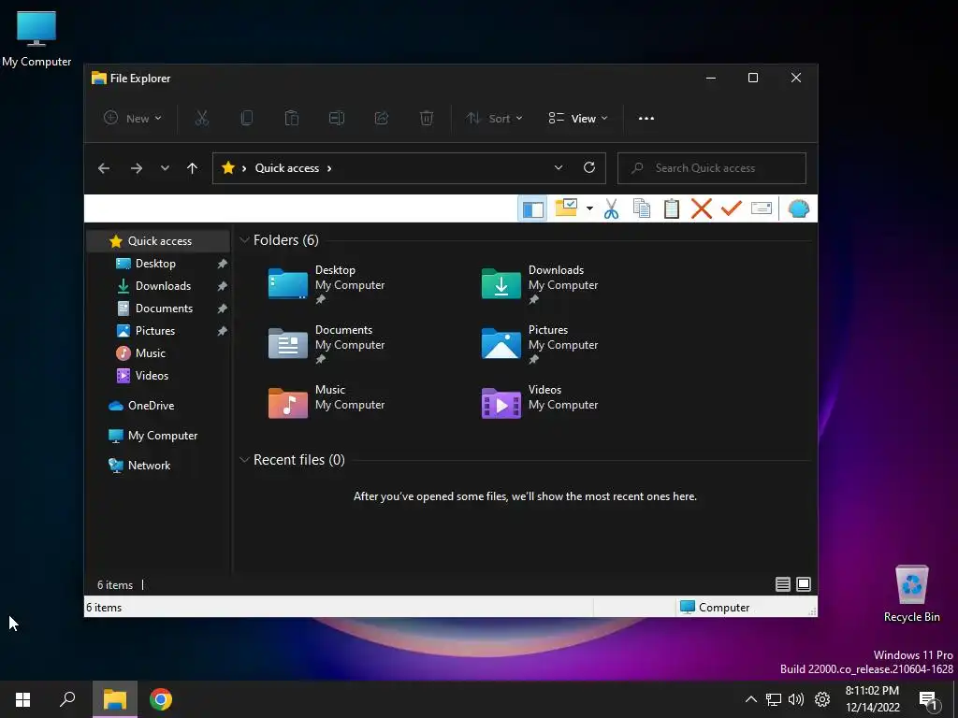
Task: Click the Search Quick access field
Action: point(712,168)
